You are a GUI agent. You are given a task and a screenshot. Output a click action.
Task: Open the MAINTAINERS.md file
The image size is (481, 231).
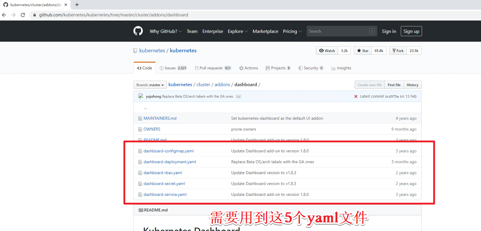160,118
